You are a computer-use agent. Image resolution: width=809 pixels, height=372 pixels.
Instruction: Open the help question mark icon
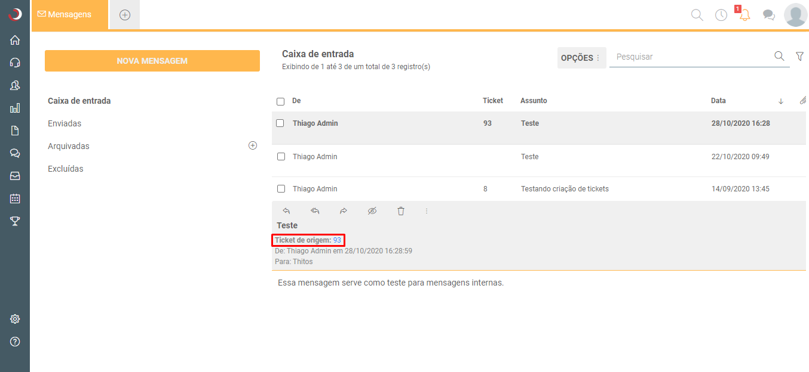pos(15,342)
